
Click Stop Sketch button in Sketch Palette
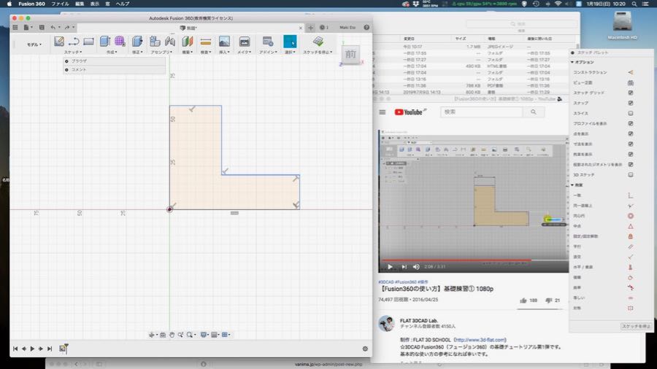pyautogui.click(x=636, y=326)
